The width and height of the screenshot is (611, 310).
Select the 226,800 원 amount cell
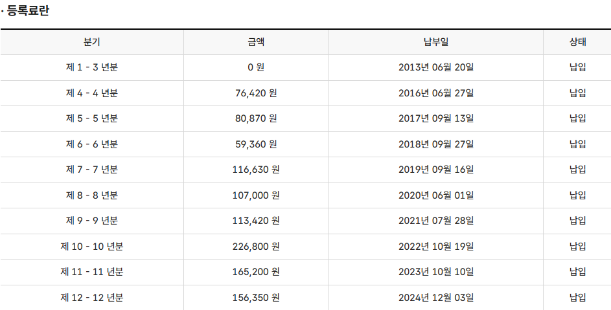click(256, 247)
